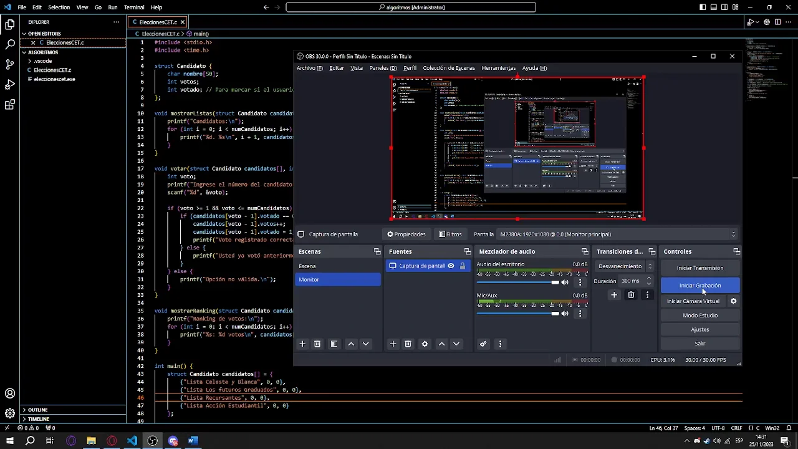The height and width of the screenshot is (449, 798).
Task: Open Extensions view in the VS Code sidebar
Action: coord(10,105)
